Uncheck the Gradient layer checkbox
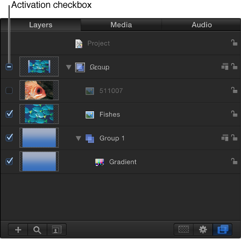241x239 pixels. point(9,161)
